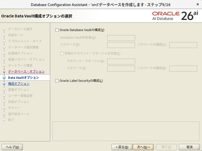Click the 管理オプション step text

coord(19,90)
